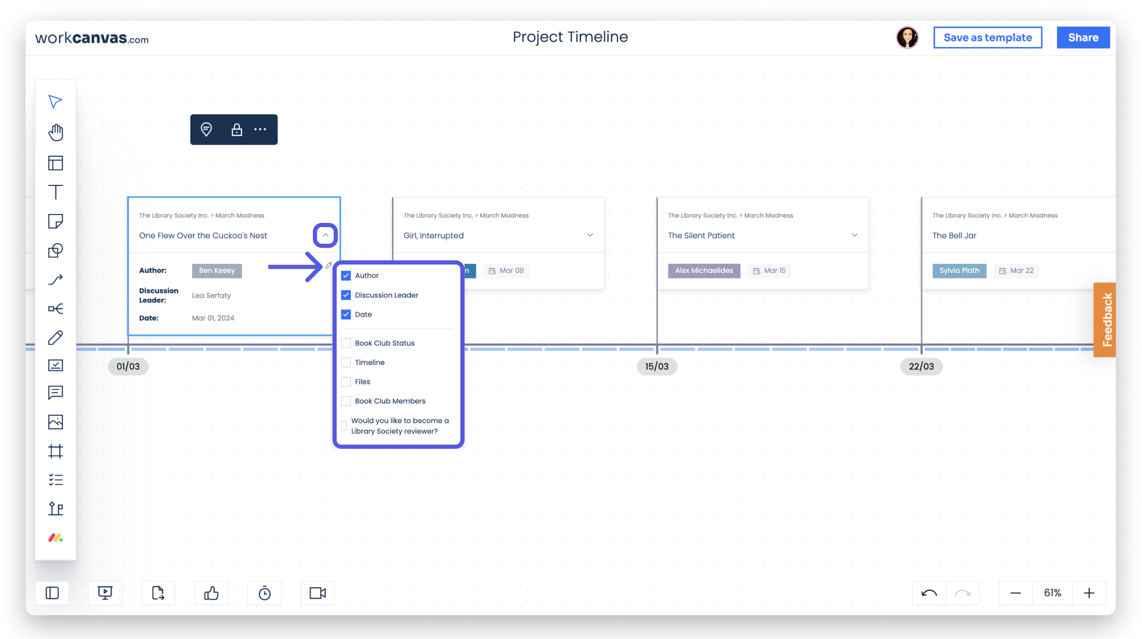
Task: Uncheck the Author checkbox
Action: [346, 275]
